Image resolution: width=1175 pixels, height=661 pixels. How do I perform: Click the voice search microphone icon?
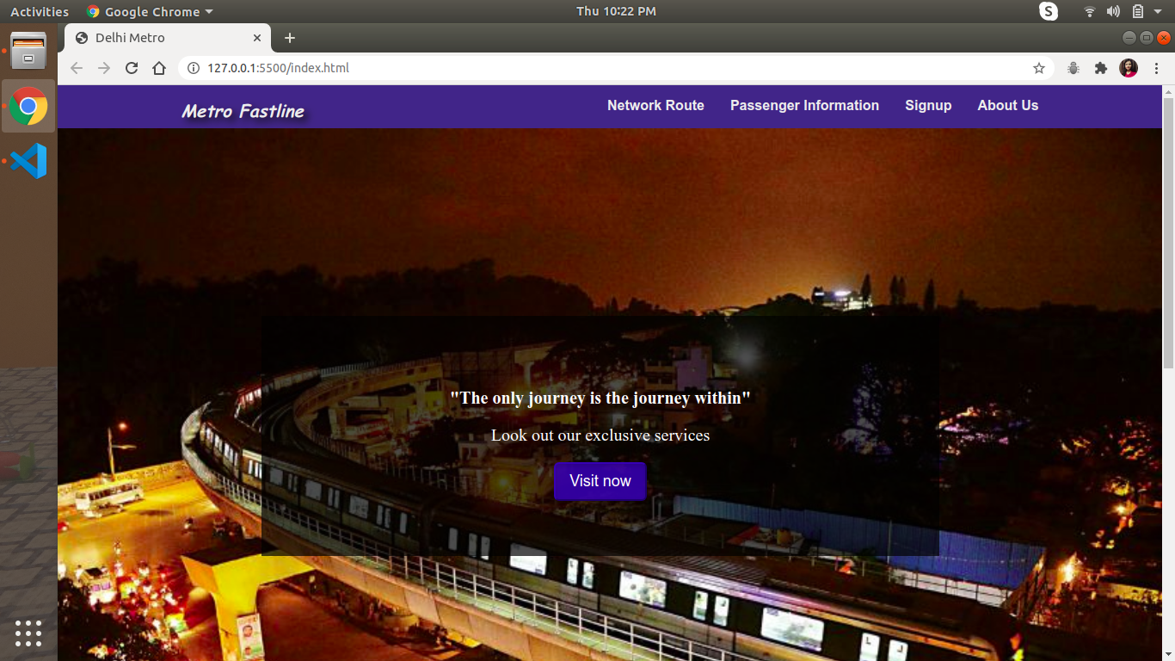pyautogui.click(x=1073, y=67)
